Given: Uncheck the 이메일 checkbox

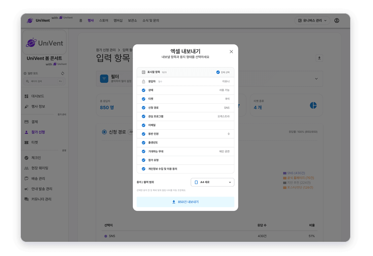Looking at the screenshot, I should tap(144, 125).
